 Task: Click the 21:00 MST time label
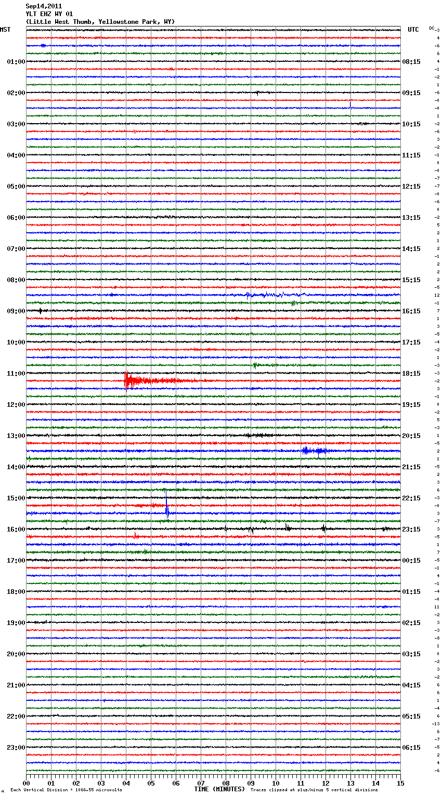pyautogui.click(x=16, y=685)
